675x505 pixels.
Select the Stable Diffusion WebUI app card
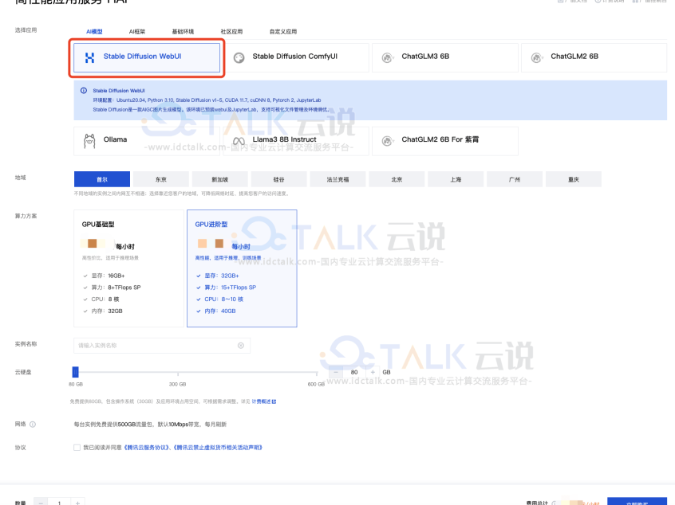147,57
